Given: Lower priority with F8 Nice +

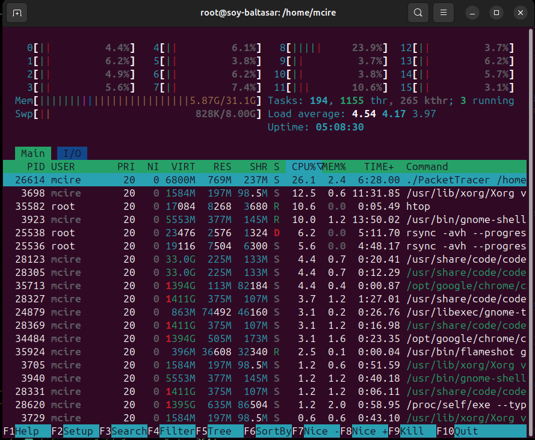Looking at the screenshot, I should pyautogui.click(x=364, y=431).
